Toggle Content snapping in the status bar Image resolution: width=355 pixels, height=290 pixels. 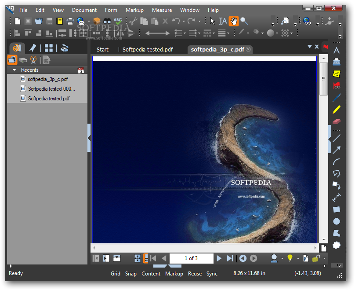[151, 274]
